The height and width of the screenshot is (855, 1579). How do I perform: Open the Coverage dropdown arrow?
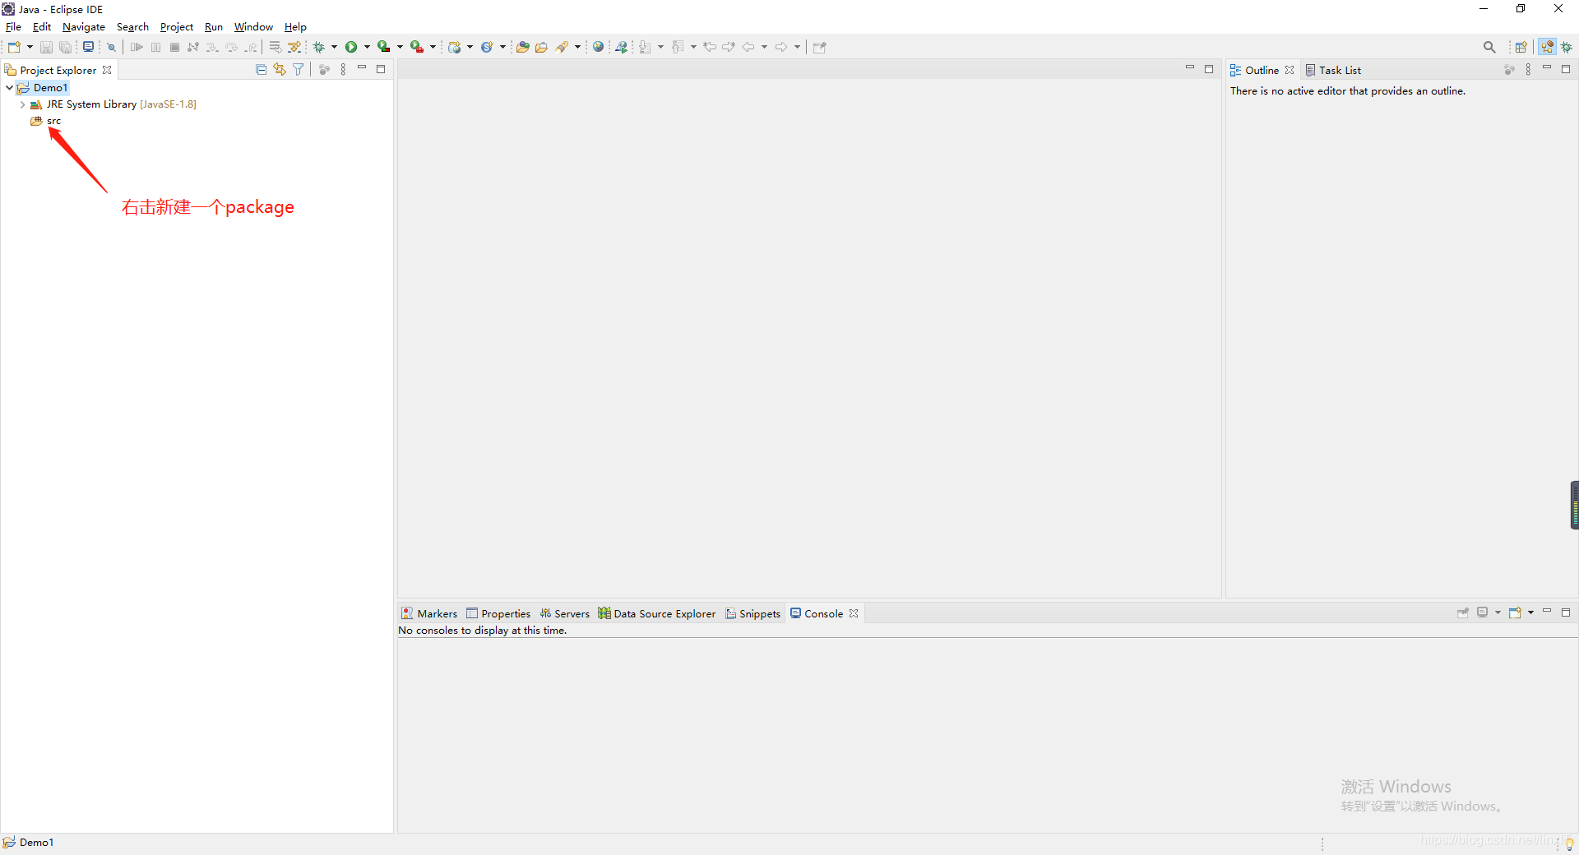(400, 47)
